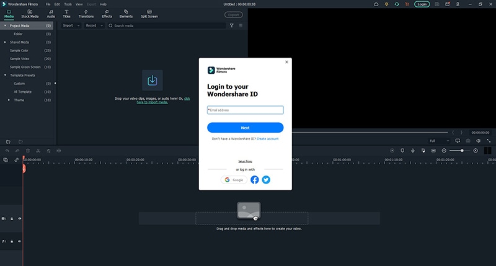The width and height of the screenshot is (496, 266).
Task: Click the grid view icon in media panel
Action: point(241,25)
